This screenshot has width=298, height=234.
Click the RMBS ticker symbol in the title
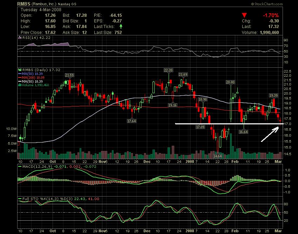click(24, 4)
